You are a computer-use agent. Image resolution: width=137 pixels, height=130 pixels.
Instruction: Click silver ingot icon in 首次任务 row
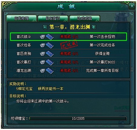pos(43,45)
